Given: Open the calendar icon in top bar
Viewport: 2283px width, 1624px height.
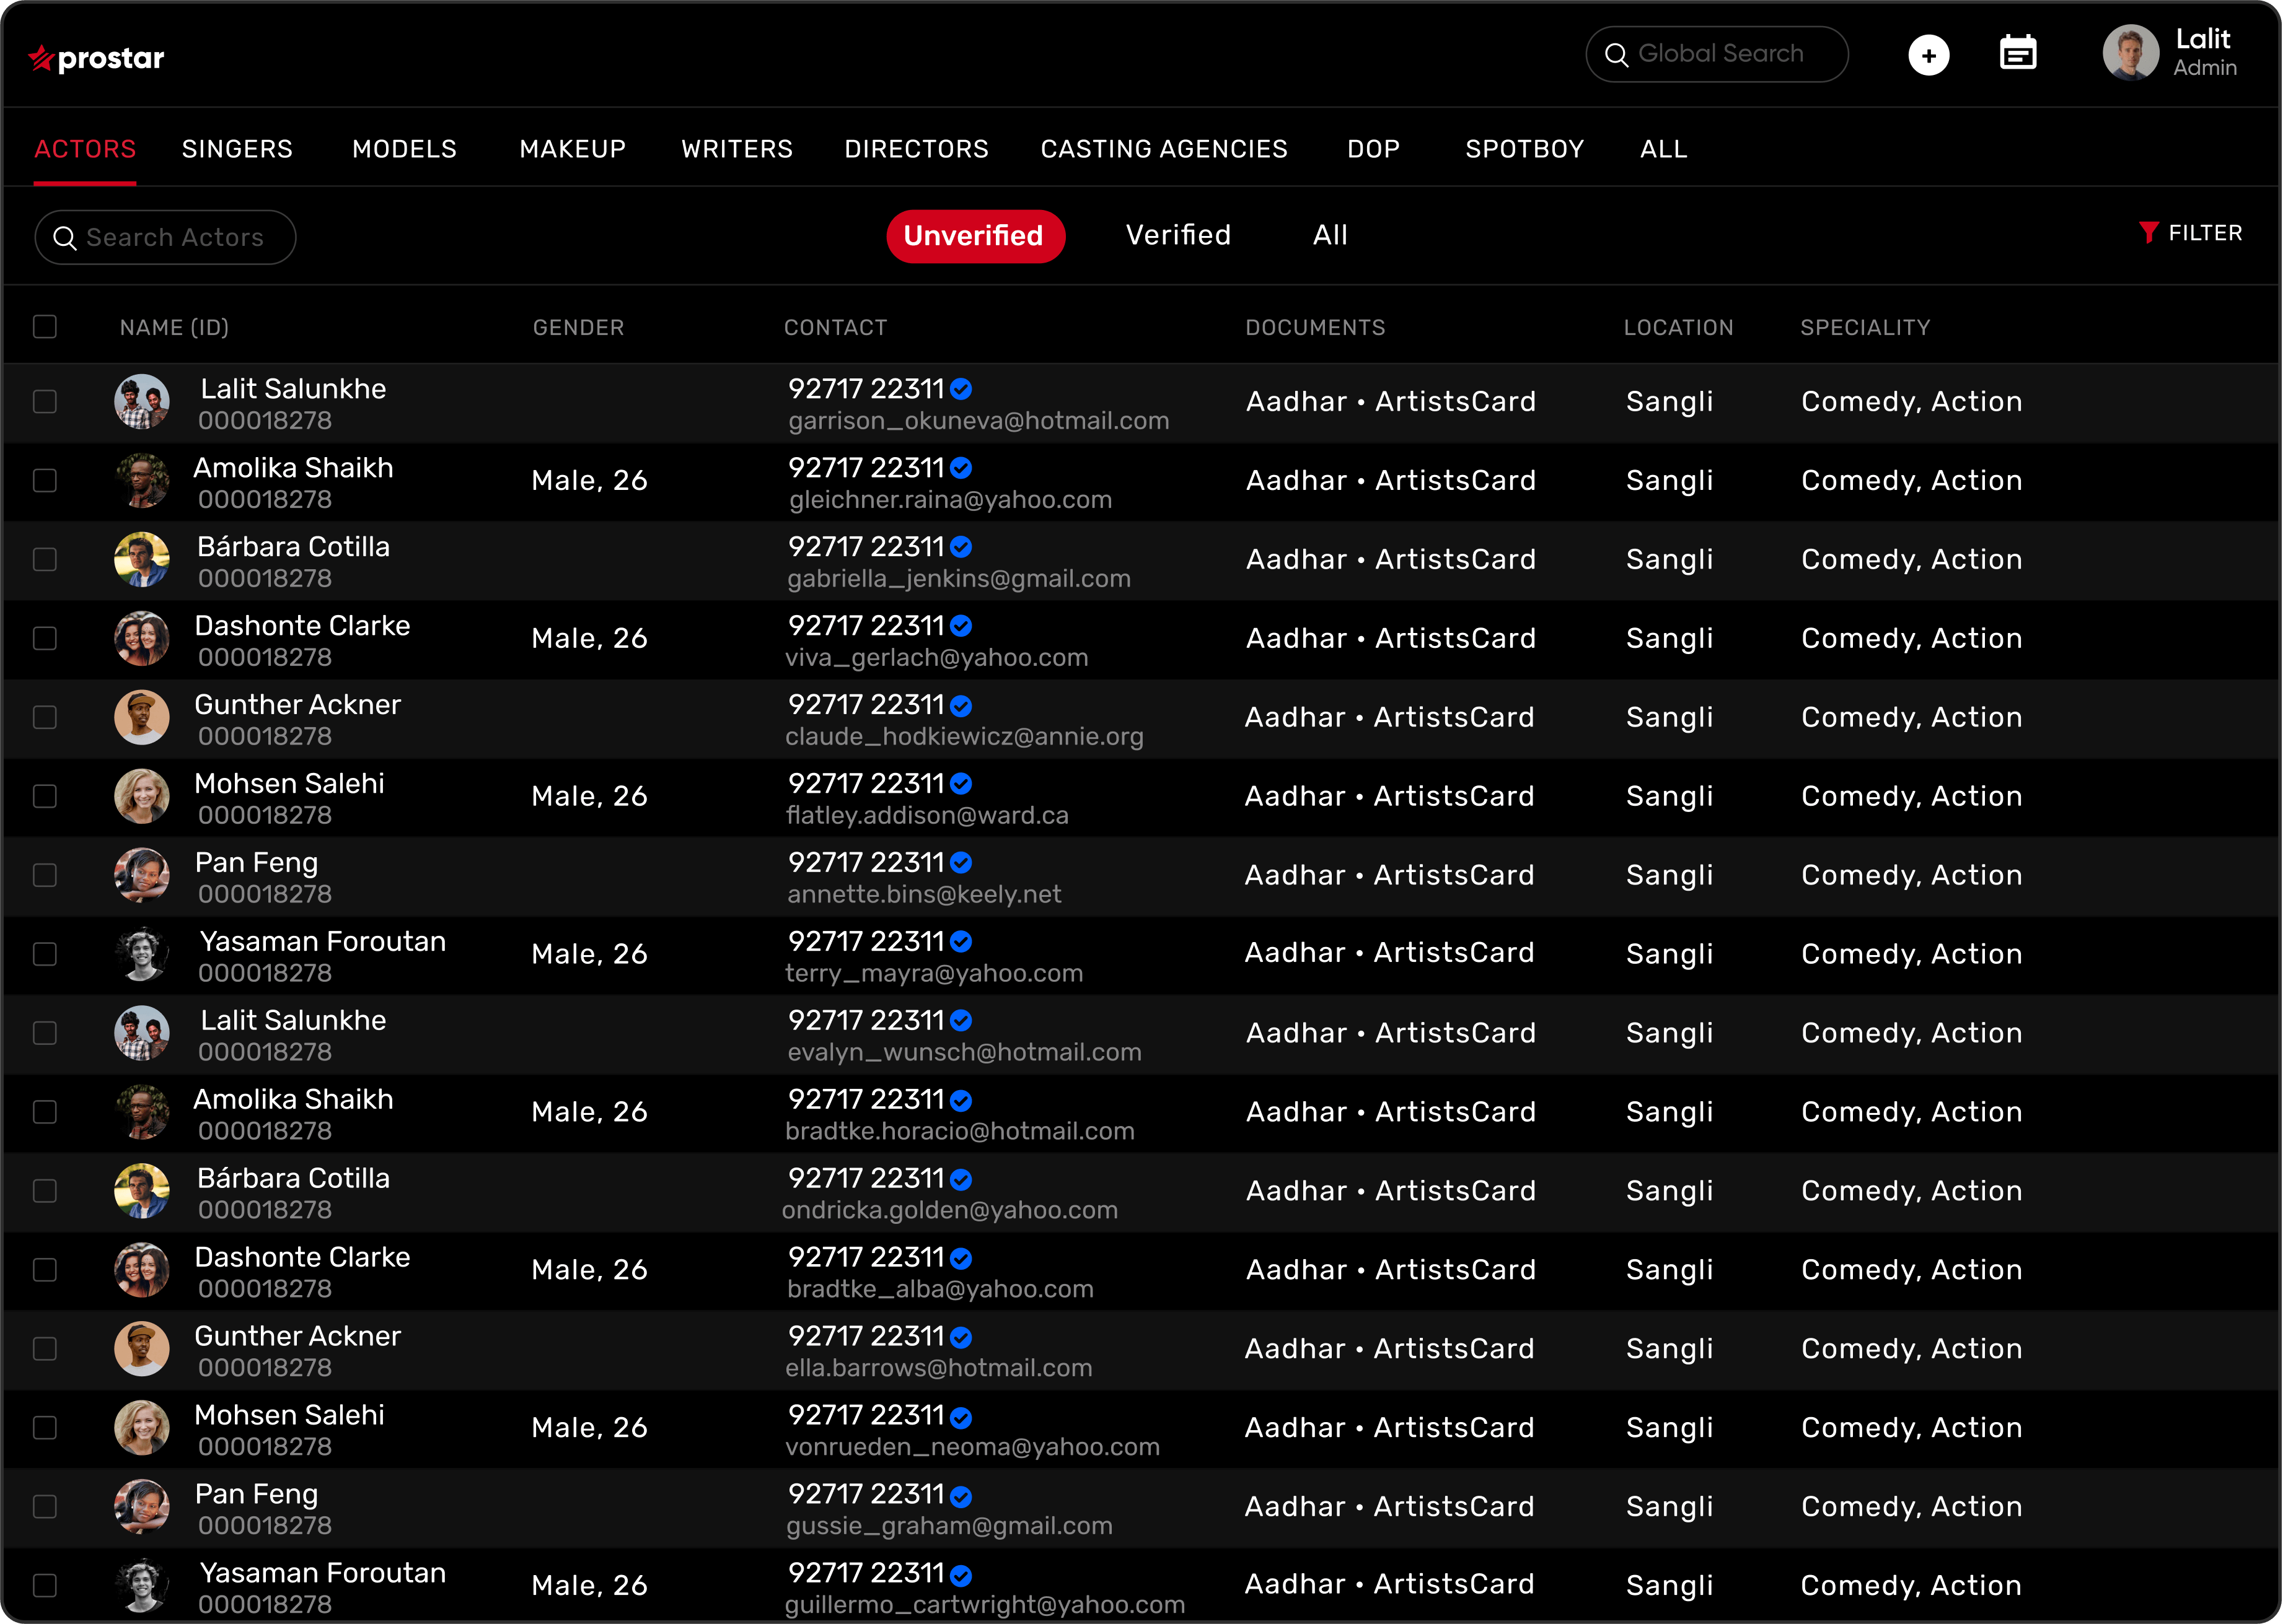Looking at the screenshot, I should click(2017, 53).
